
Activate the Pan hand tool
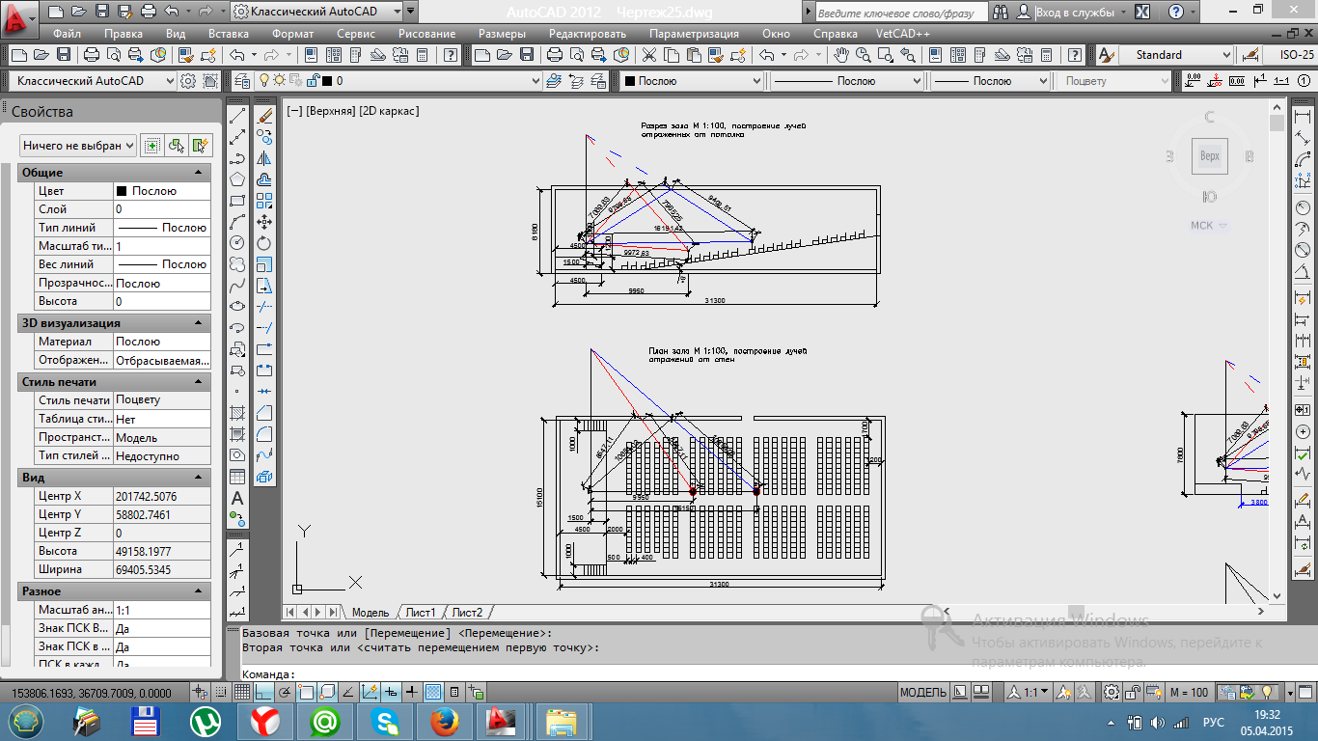point(841,55)
